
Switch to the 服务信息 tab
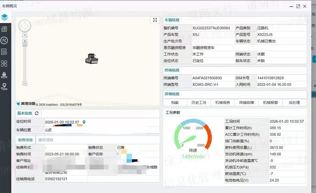coord(46,140)
